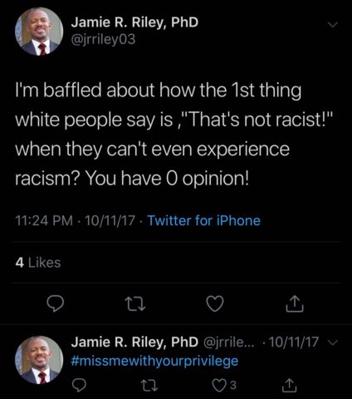
Task: Open the Twitter for iPhone link
Action: coord(204,220)
